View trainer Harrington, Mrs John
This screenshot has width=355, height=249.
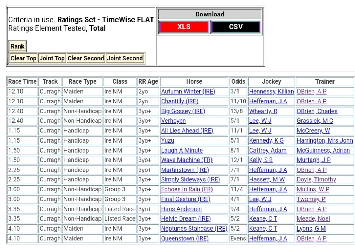[324, 140]
